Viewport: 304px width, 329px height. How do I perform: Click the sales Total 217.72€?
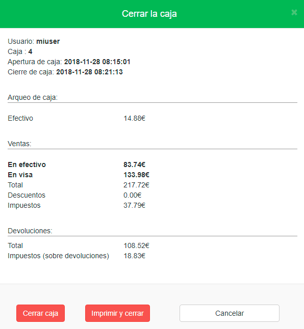136,185
